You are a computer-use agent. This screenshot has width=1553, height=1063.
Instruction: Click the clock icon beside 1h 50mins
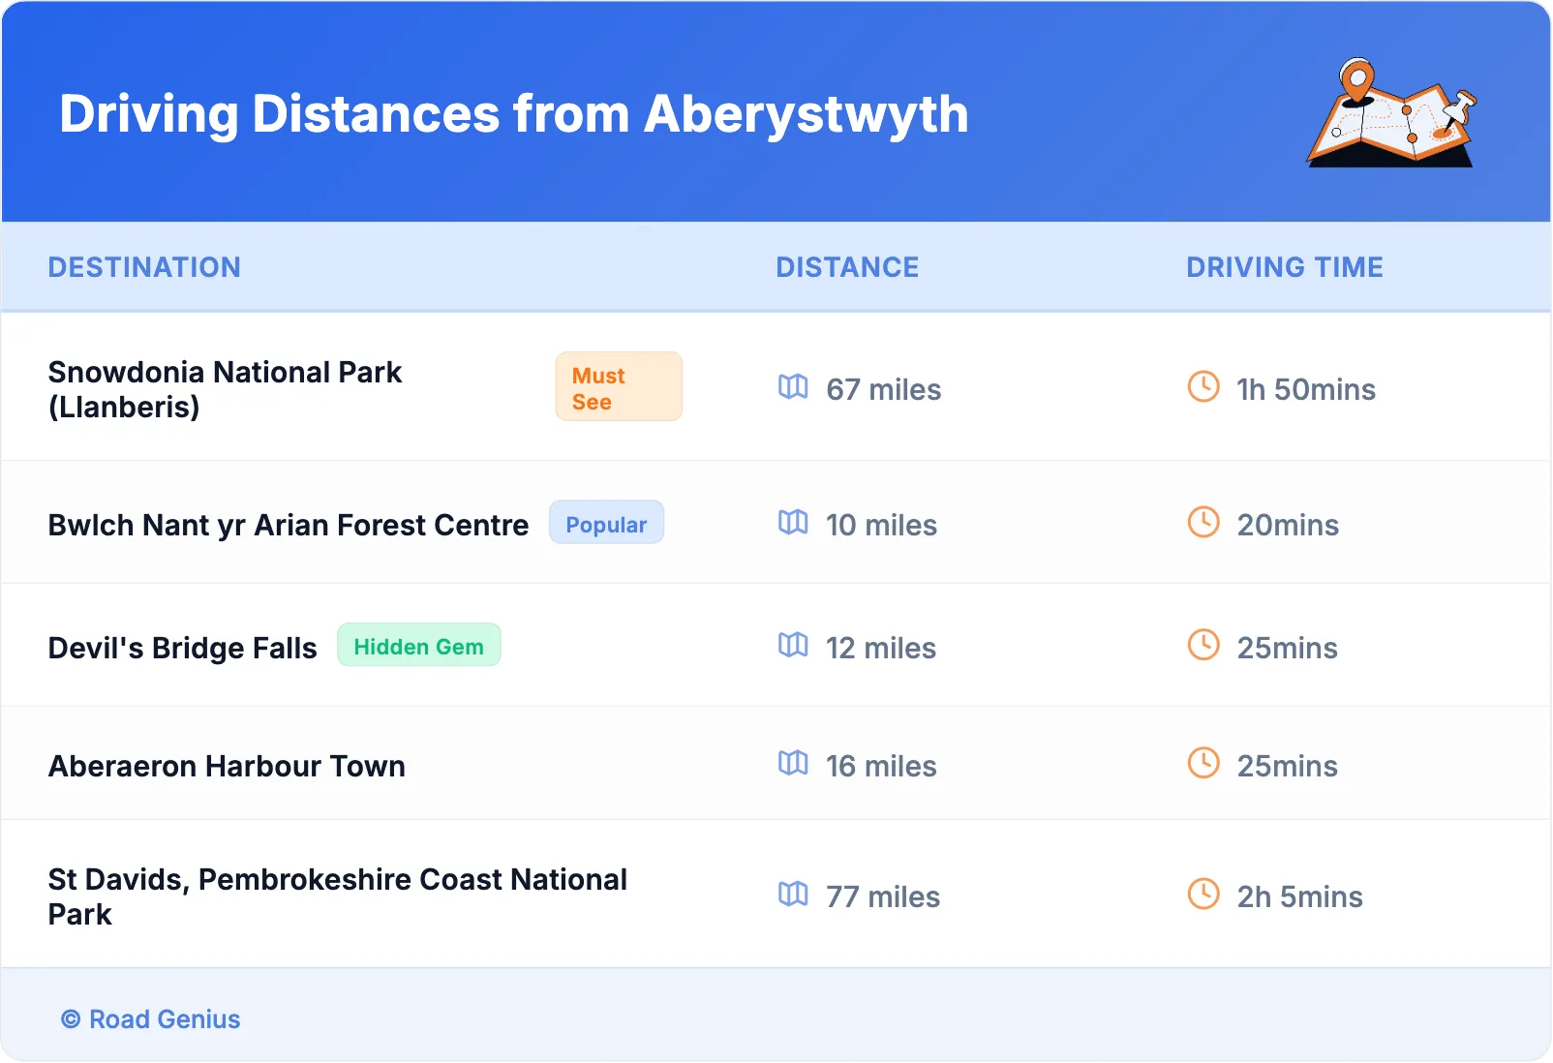coord(1203,387)
